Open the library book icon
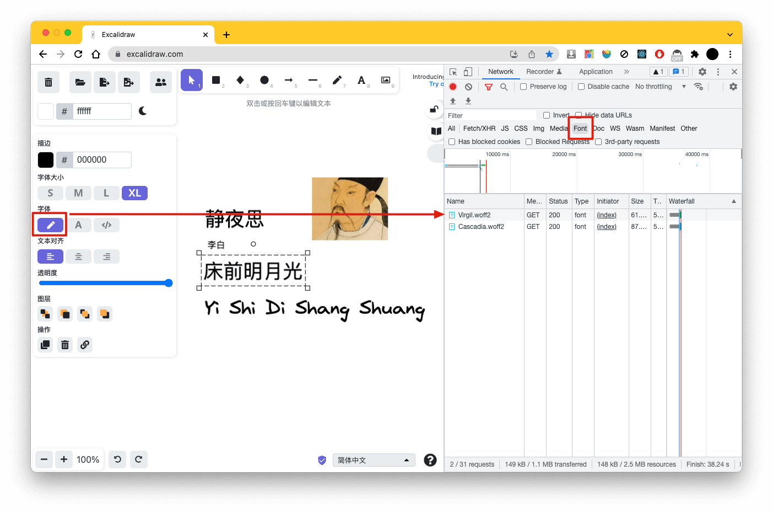Image resolution: width=773 pixels, height=513 pixels. pyautogui.click(x=436, y=131)
